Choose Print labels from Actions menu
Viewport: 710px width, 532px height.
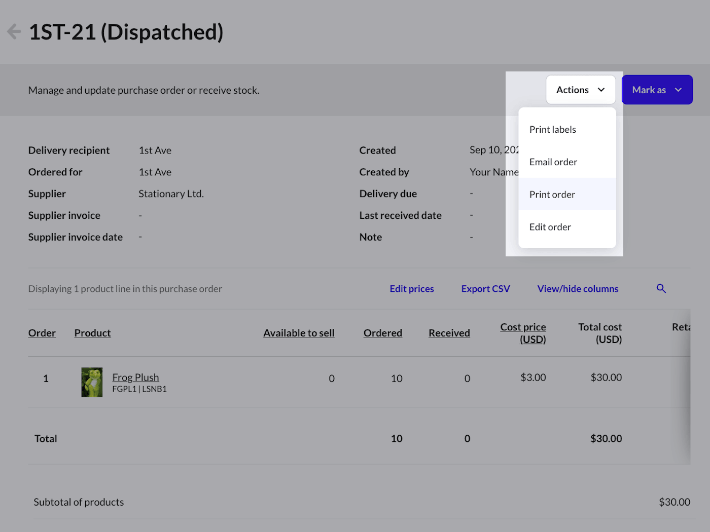567,129
